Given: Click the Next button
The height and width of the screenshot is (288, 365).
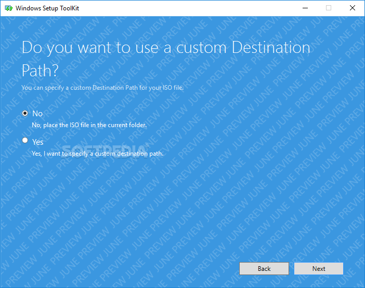Looking at the screenshot, I should (318, 269).
